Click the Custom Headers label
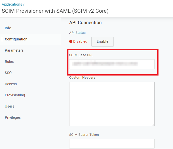Screen dimensions: 173x149 pyautogui.click(x=82, y=77)
